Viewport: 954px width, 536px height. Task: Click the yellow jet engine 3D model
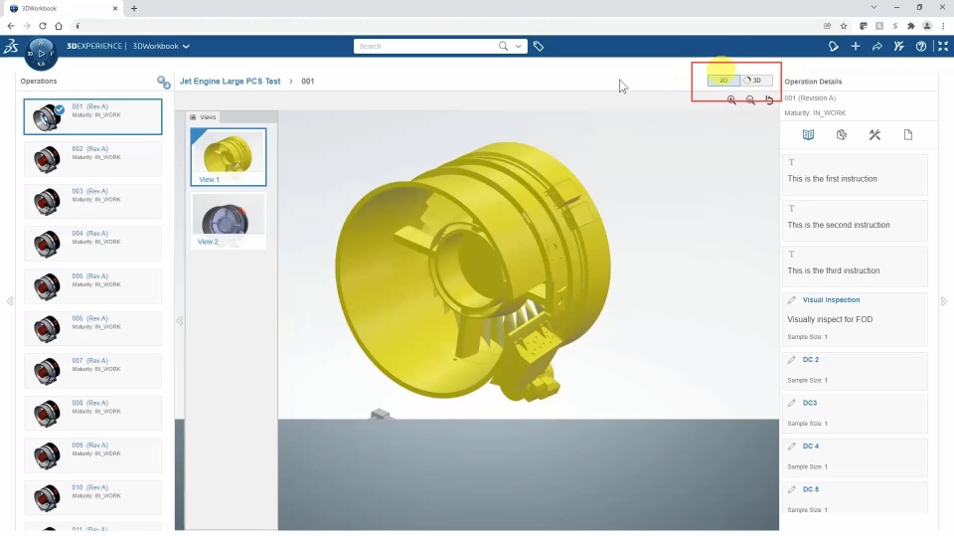471,271
